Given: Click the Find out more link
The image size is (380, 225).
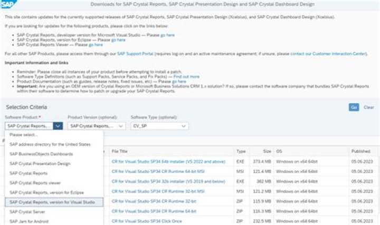Looking at the screenshot, I should tap(187, 76).
